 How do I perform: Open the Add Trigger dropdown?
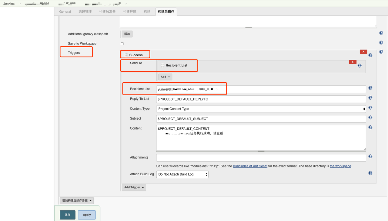134,187
